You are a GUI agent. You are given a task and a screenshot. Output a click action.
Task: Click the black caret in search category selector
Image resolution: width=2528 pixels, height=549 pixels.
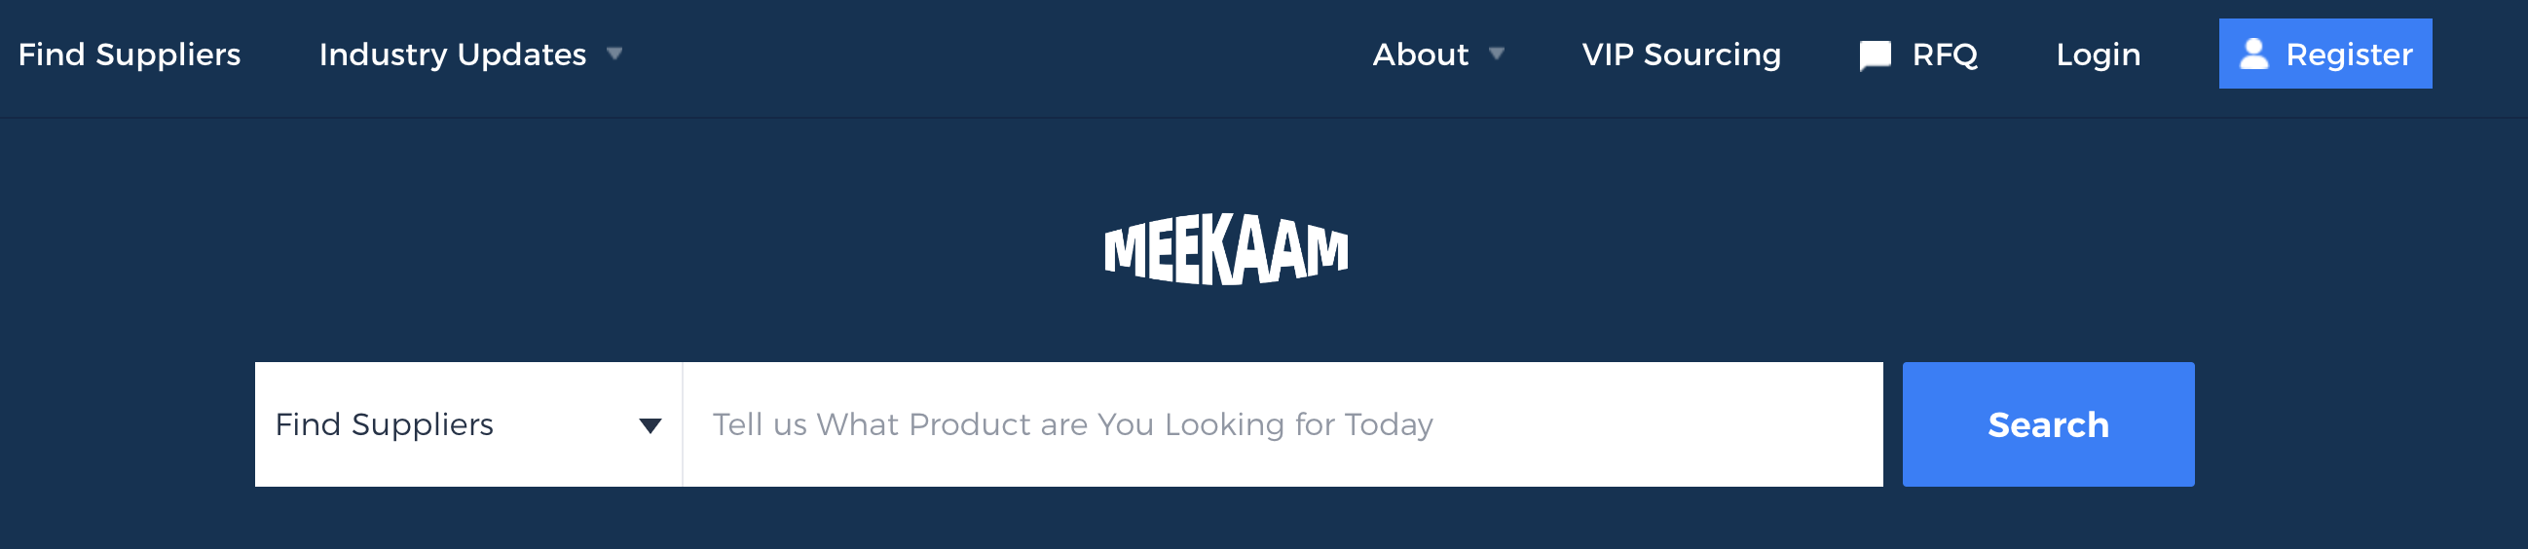(650, 425)
